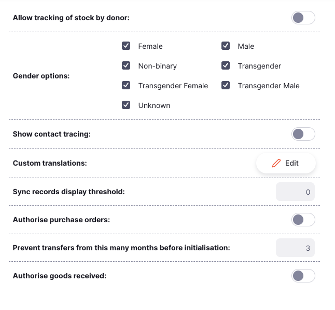The height and width of the screenshot is (310, 335).
Task: Deselect the Non-binary checkbox
Action: pyautogui.click(x=126, y=66)
